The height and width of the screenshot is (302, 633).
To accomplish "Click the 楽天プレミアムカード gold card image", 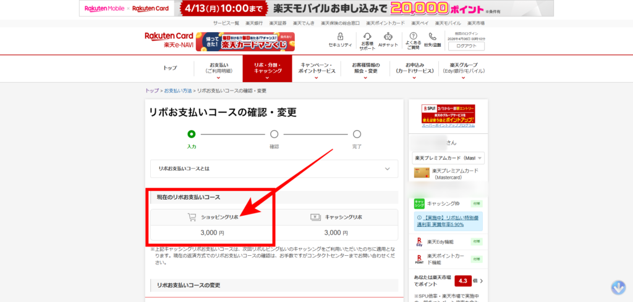I will click(x=420, y=174).
